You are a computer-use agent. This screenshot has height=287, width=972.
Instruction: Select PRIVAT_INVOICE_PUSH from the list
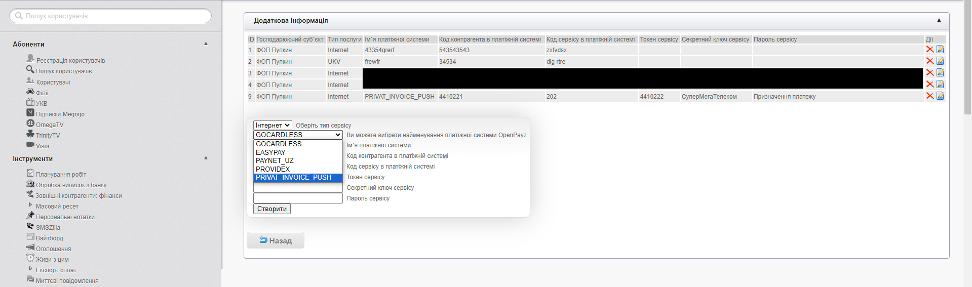pos(294,178)
